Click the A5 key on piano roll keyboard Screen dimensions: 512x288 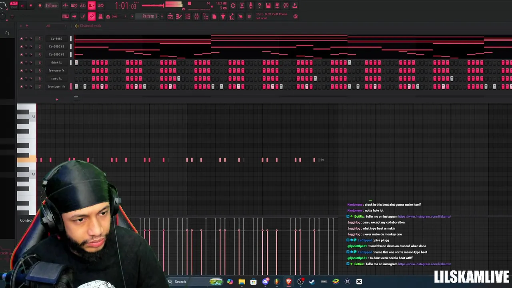pyautogui.click(x=26, y=116)
